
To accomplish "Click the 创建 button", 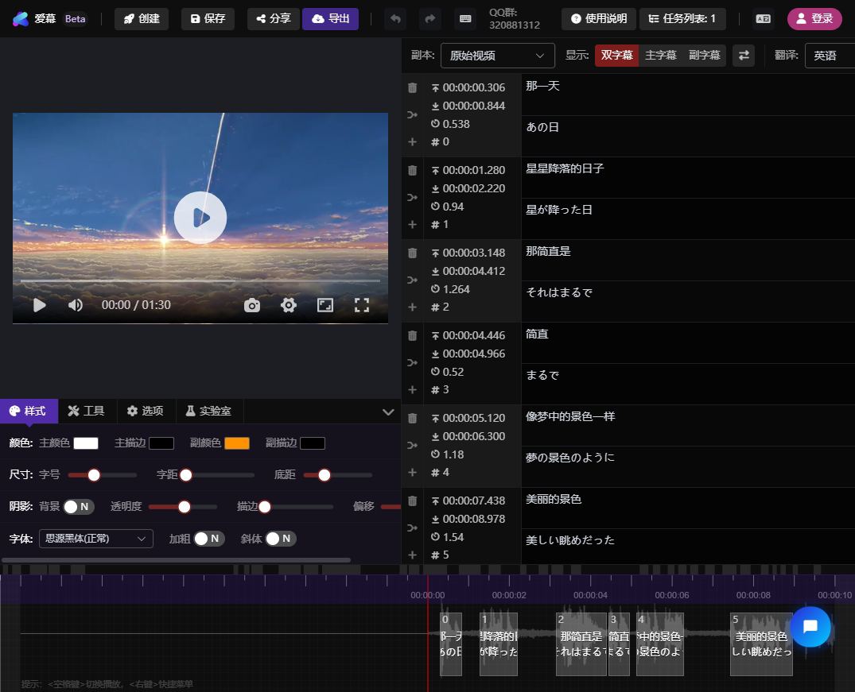I will tap(142, 19).
